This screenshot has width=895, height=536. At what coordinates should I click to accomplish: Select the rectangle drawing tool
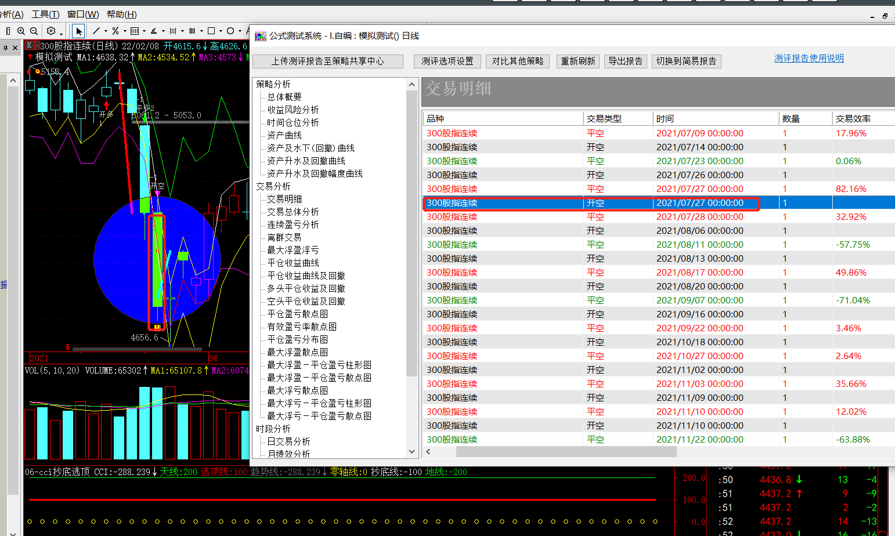click(x=211, y=31)
